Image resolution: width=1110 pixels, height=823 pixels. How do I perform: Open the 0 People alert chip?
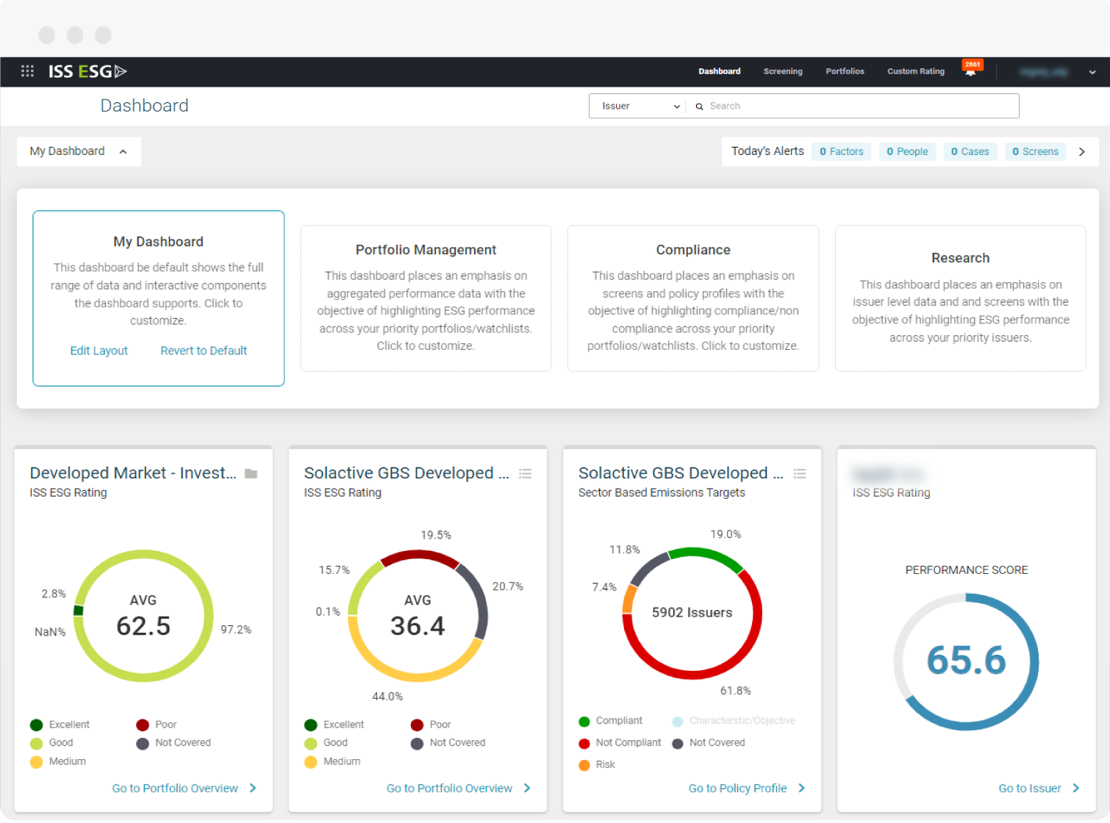[907, 151]
